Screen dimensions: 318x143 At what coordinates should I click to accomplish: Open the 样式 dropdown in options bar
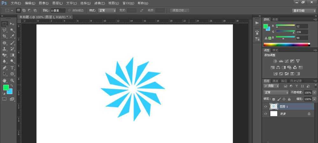[107, 10]
